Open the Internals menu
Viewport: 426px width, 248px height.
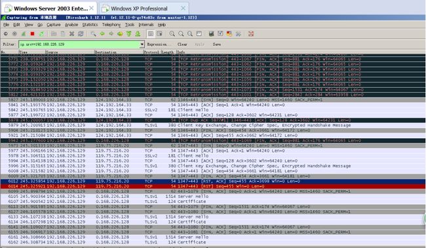coord(146,25)
